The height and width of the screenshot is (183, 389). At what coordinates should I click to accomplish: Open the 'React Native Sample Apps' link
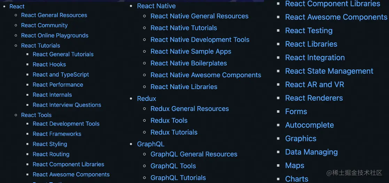(191, 51)
